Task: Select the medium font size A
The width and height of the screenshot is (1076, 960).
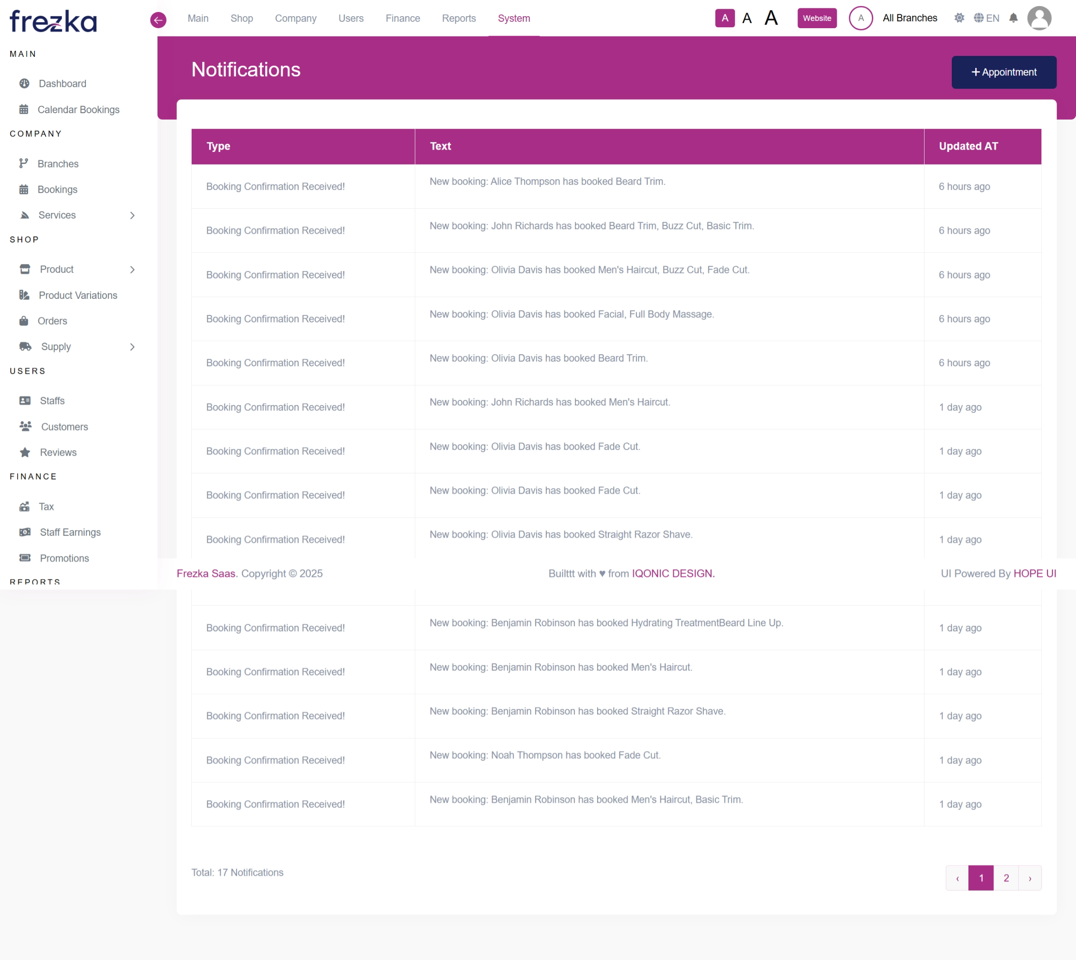Action: click(x=747, y=18)
